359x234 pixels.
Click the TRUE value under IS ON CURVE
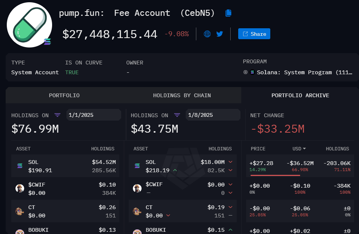[72, 72]
